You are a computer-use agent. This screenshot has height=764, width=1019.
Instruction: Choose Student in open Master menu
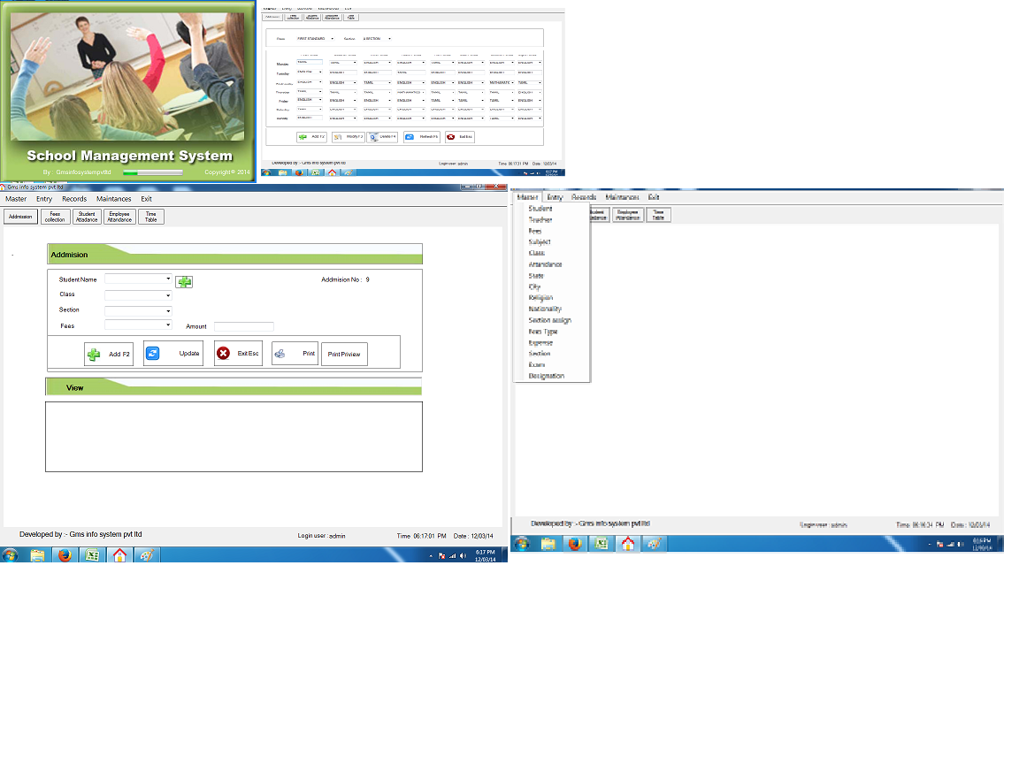540,209
